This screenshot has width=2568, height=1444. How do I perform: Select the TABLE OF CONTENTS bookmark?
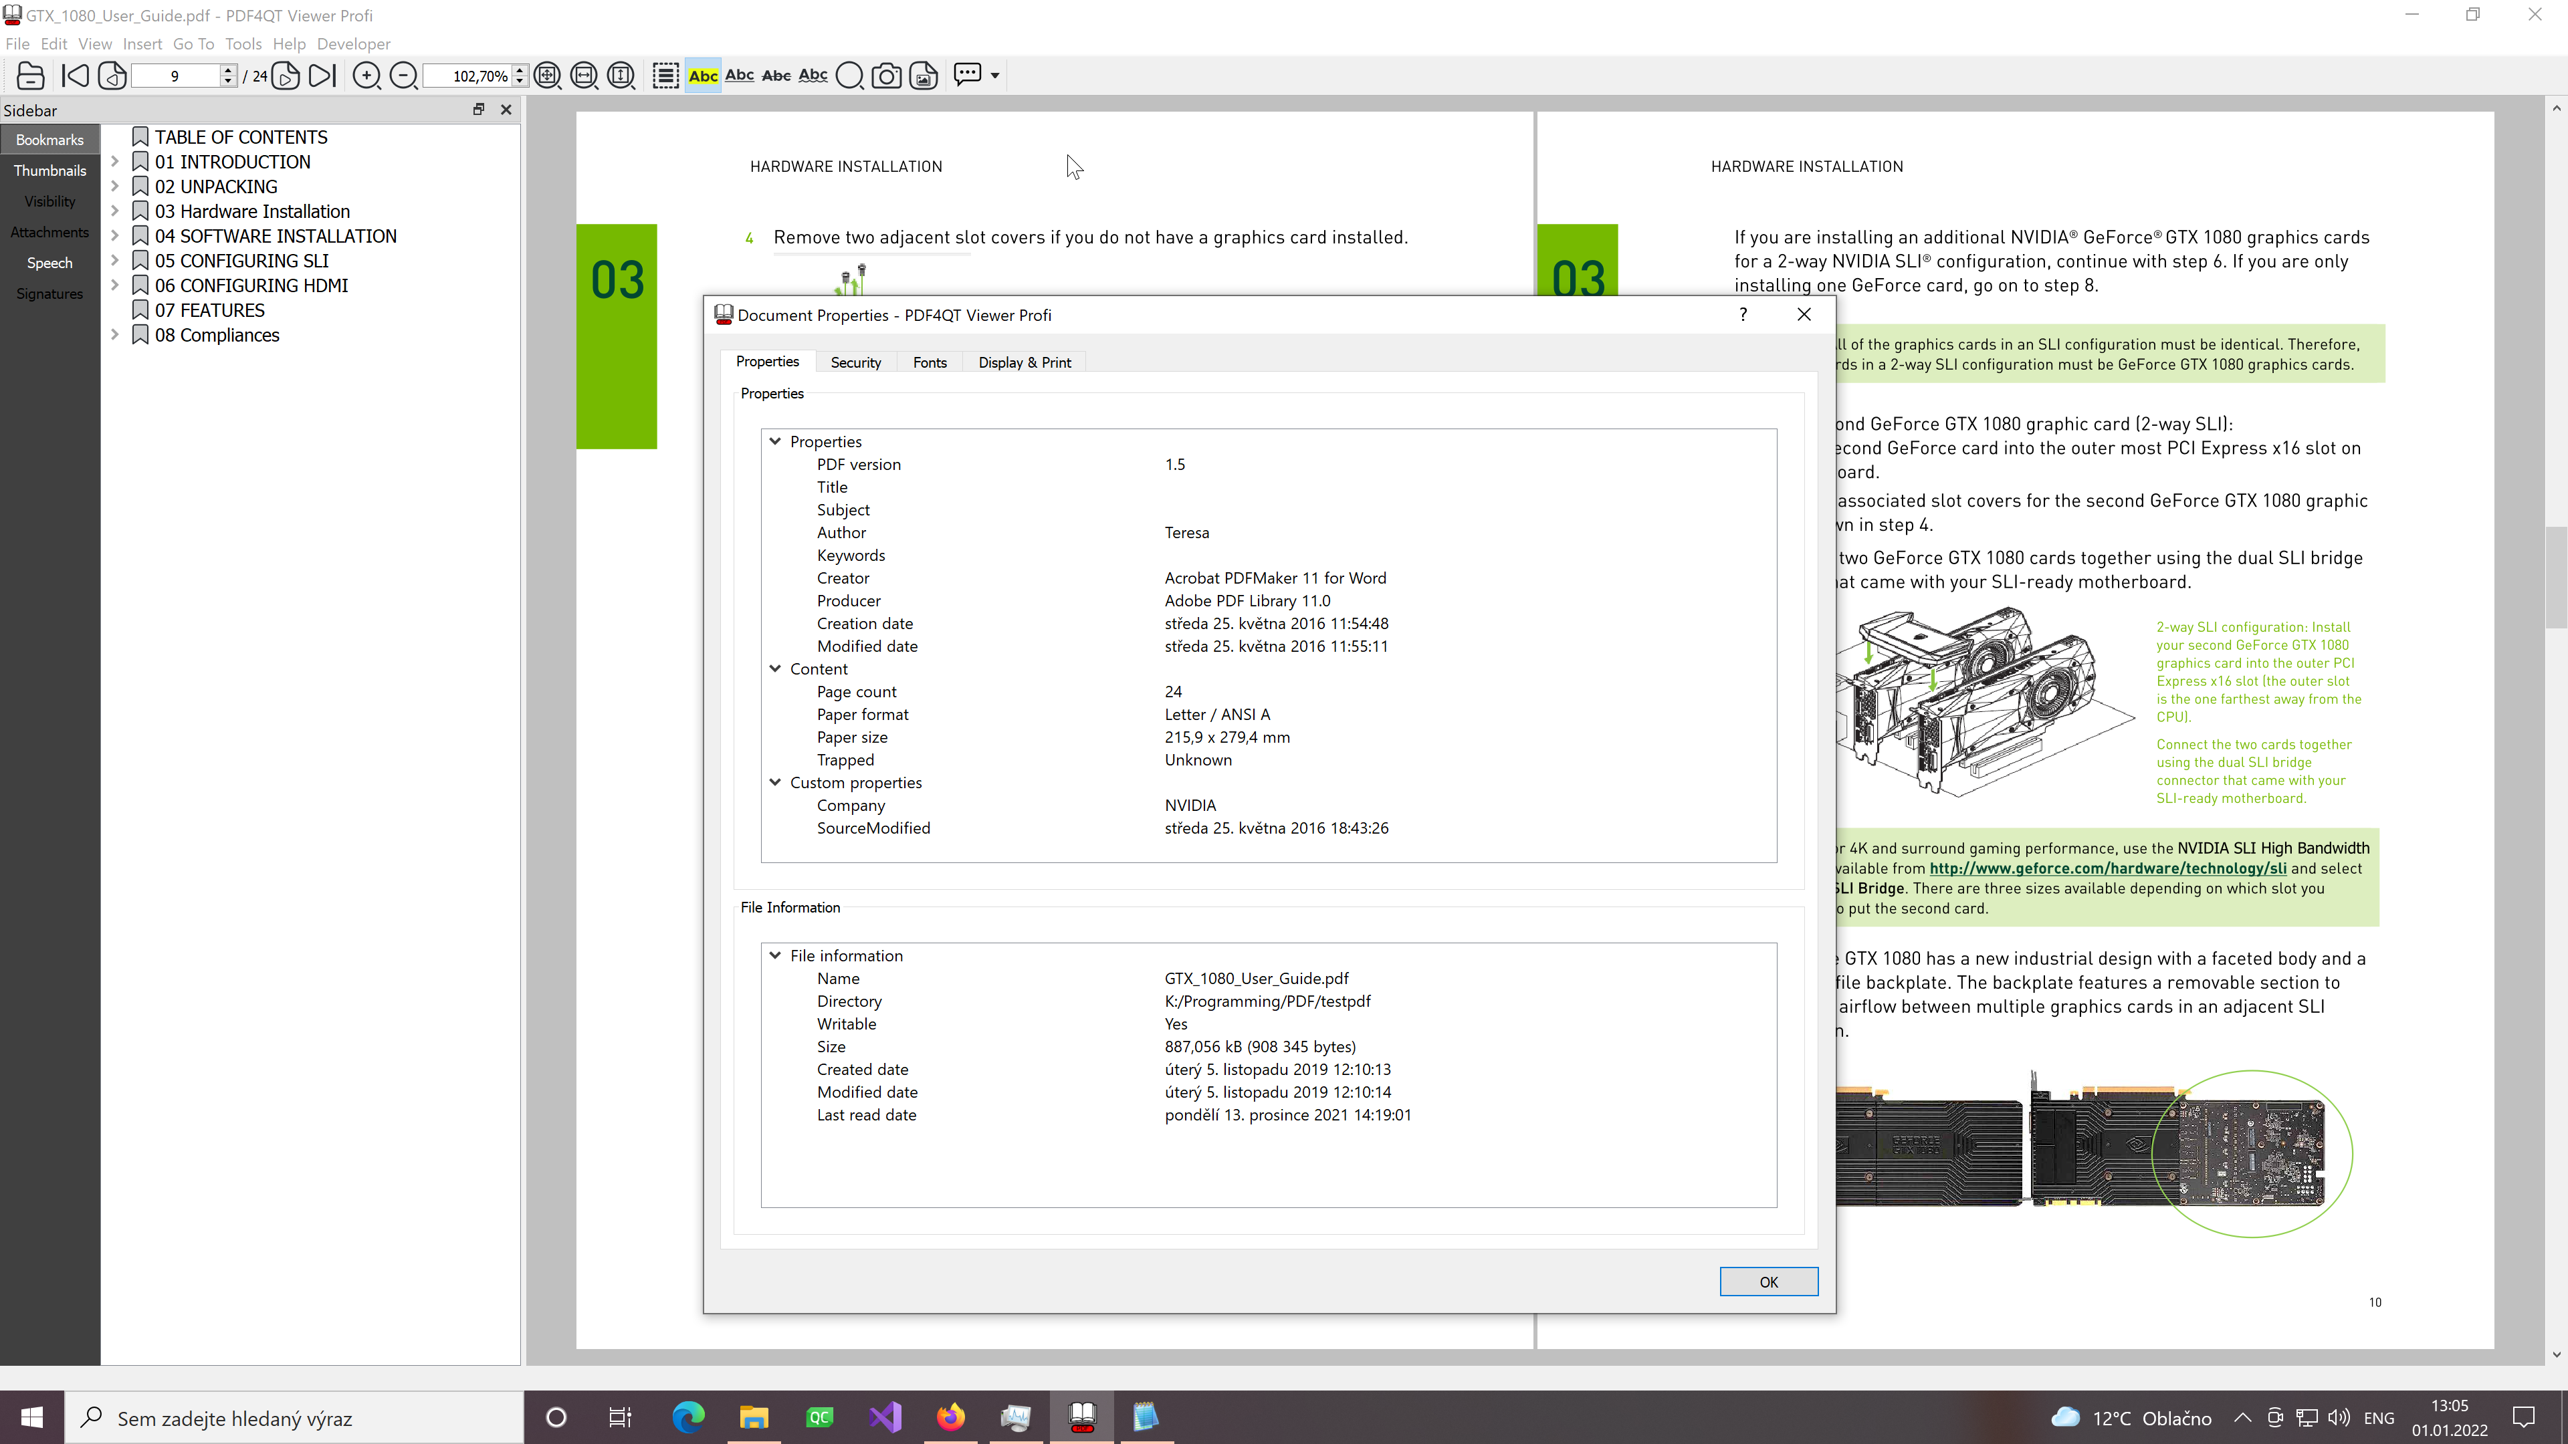(x=241, y=136)
